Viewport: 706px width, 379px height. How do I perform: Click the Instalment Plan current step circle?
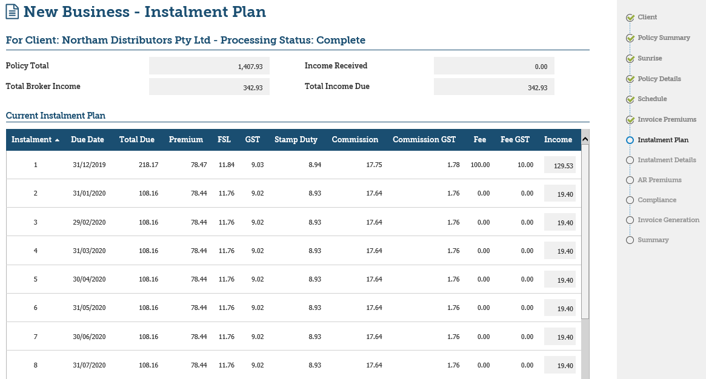click(630, 140)
